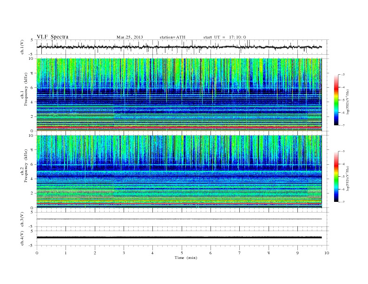Click the "-3" tick on ch.1 colorbar

click(x=342, y=75)
